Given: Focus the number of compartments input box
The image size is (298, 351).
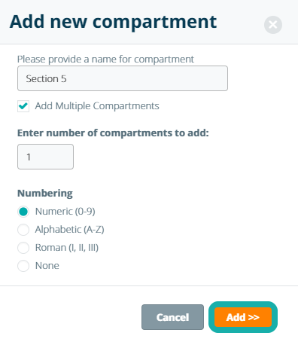Looking at the screenshot, I should point(45,157).
